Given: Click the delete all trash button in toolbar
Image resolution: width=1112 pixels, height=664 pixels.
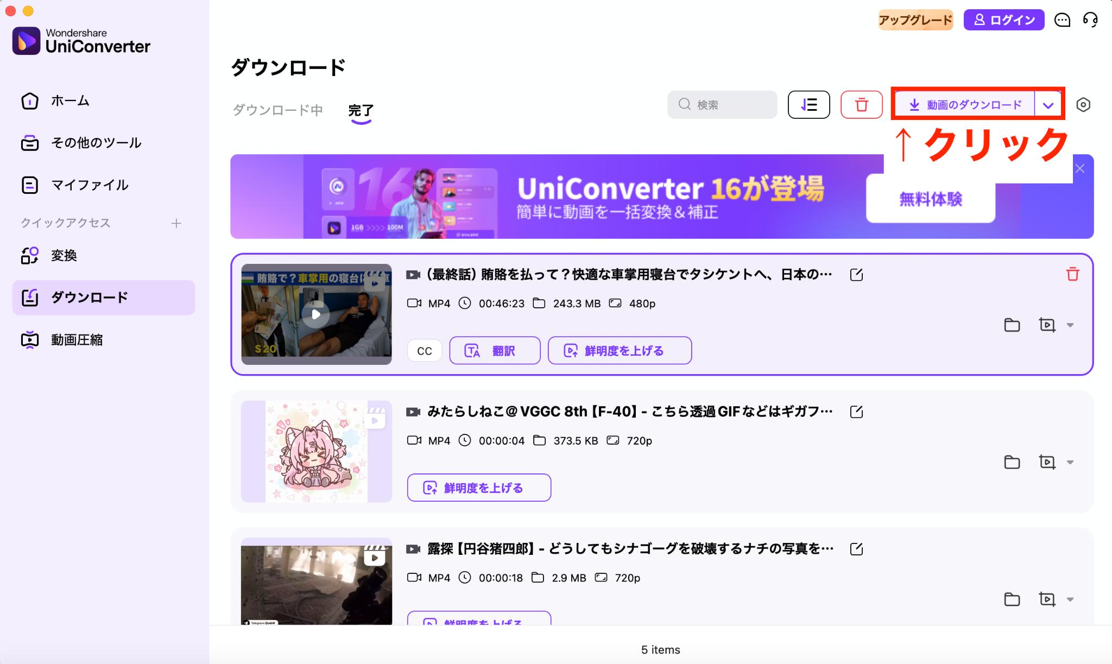Looking at the screenshot, I should (862, 104).
